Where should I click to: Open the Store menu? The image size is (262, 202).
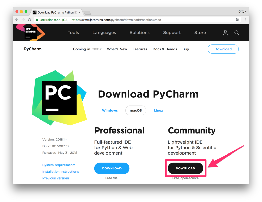click(x=200, y=32)
